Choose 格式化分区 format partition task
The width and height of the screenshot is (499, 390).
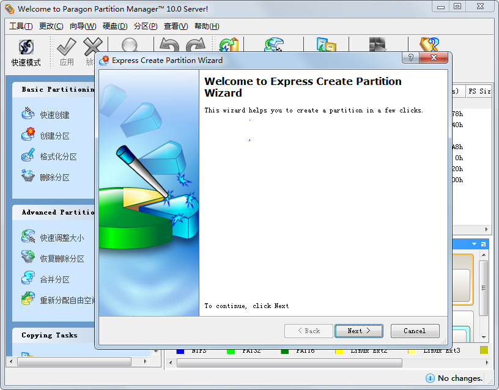[x=58, y=156]
